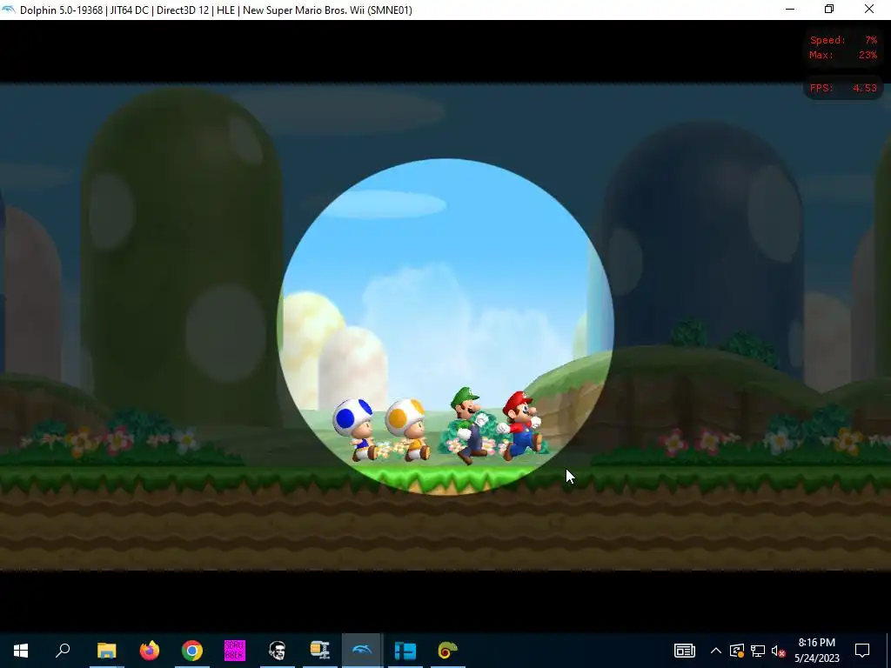Click the Blue Toad character

[355, 430]
